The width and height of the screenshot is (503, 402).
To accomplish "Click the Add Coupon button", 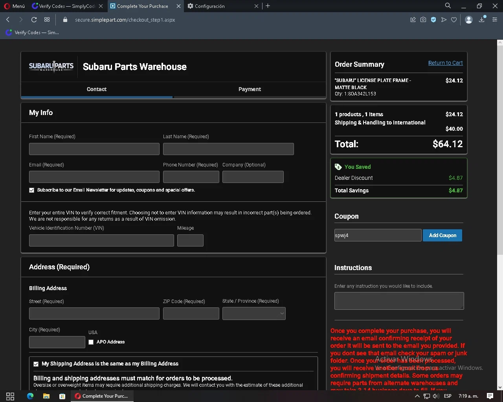I will pyautogui.click(x=442, y=235).
